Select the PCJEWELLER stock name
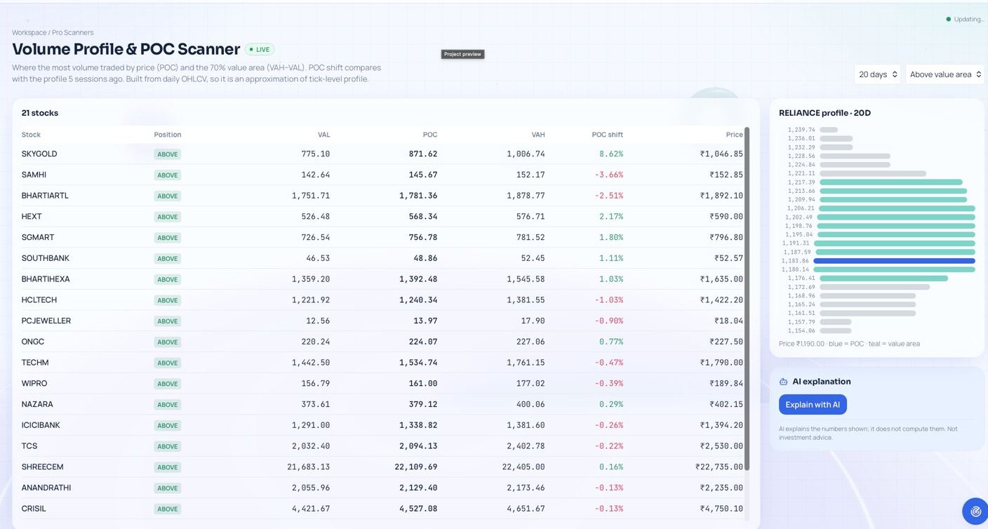 46,321
